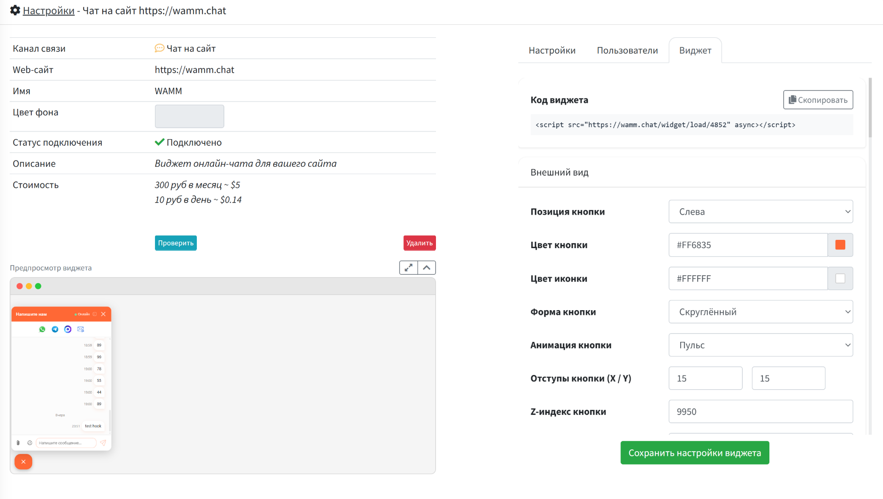
Task: Open the Форма кнопки dropdown
Action: 761,312
